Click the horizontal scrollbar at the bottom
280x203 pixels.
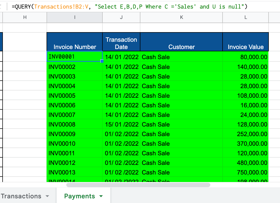(x=138, y=185)
